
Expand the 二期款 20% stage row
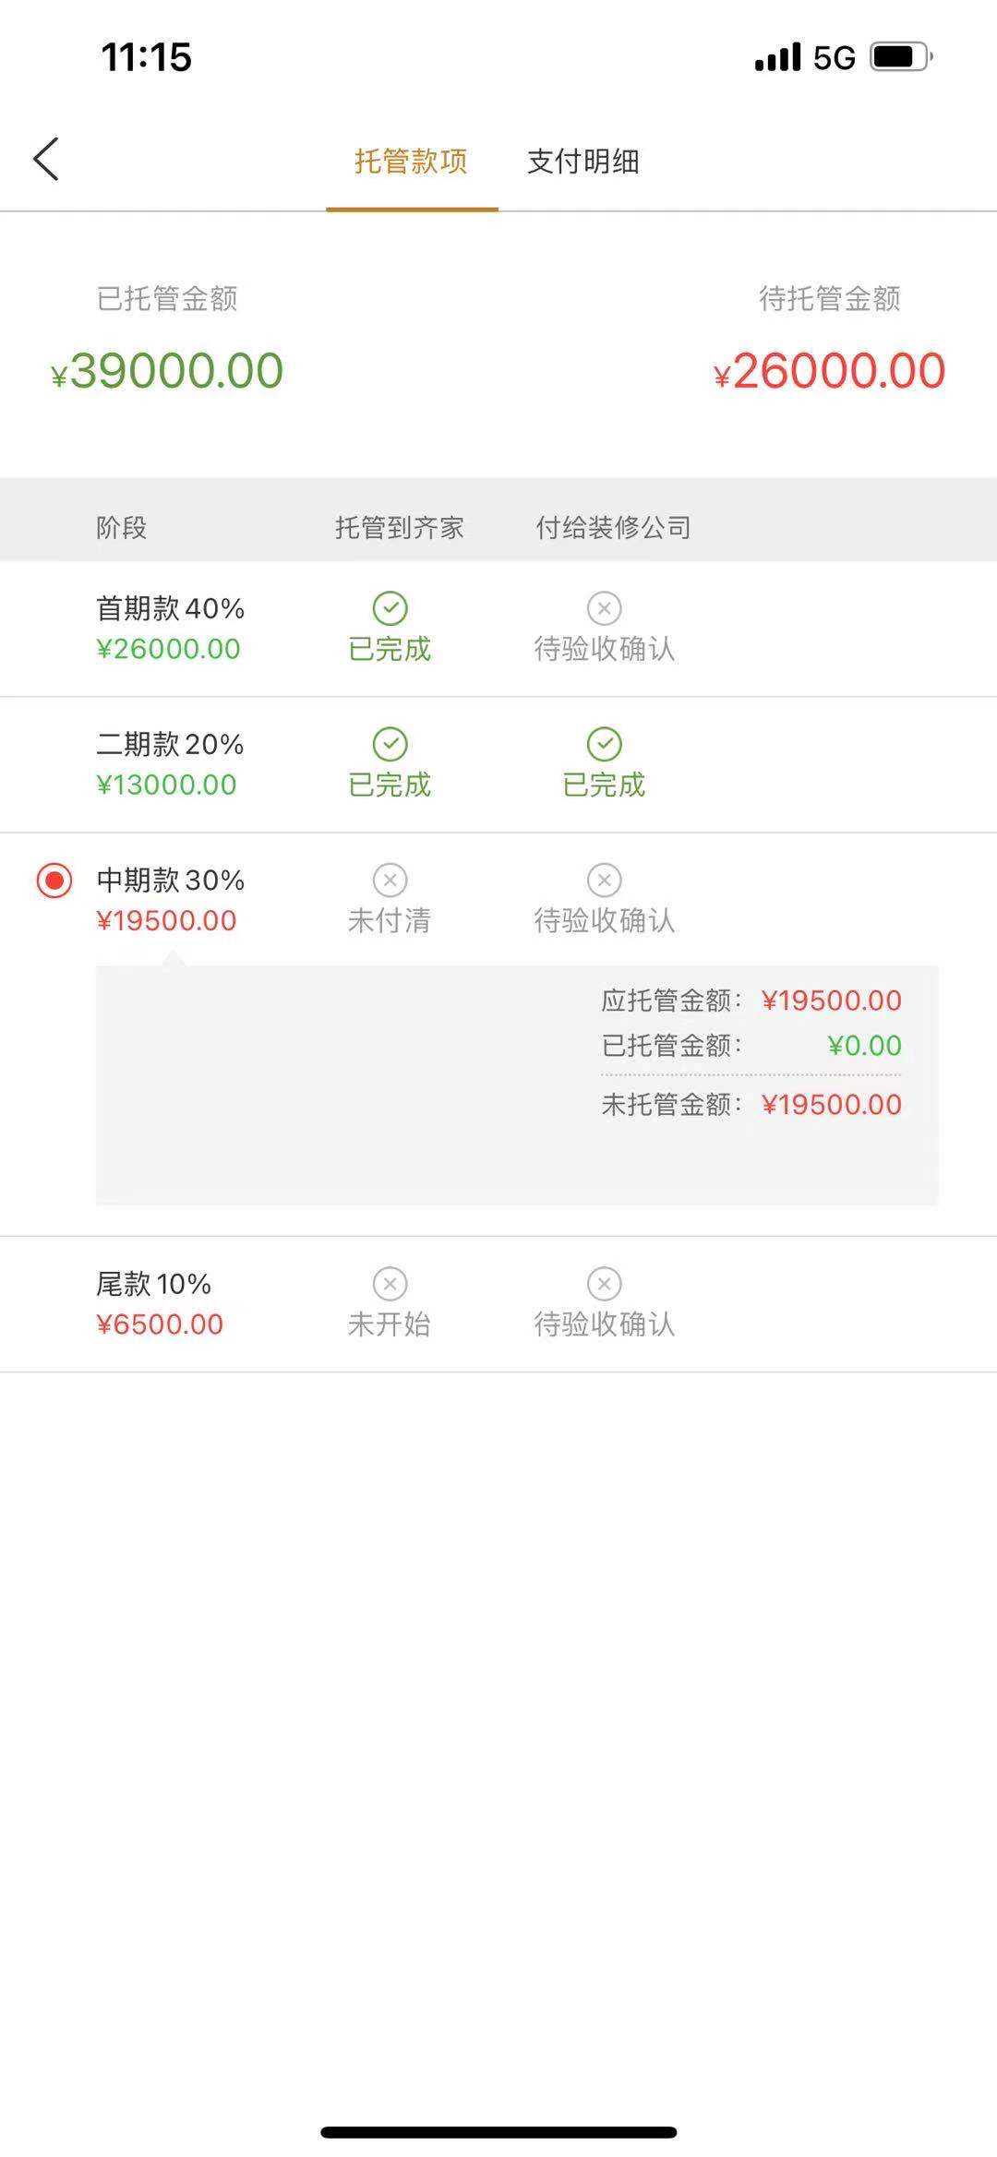(x=170, y=764)
